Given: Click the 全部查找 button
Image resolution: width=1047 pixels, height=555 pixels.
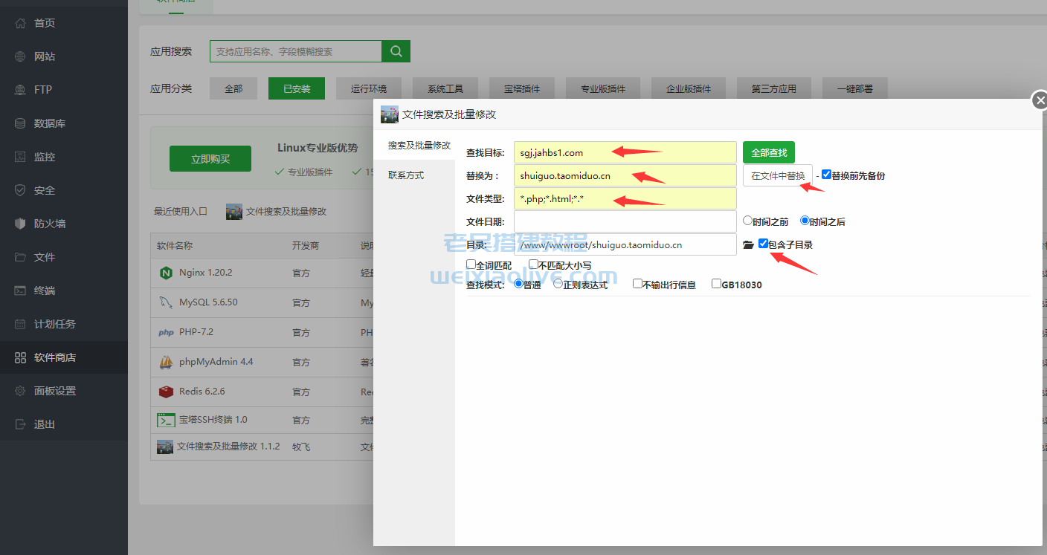Looking at the screenshot, I should (x=769, y=152).
